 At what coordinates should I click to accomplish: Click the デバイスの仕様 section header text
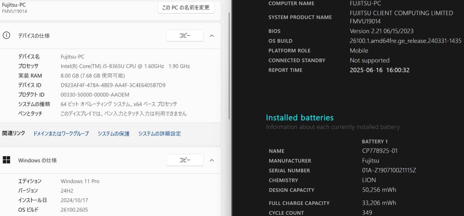point(34,36)
